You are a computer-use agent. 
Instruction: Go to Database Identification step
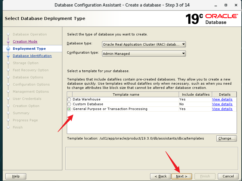pyautogui.click(x=32, y=56)
